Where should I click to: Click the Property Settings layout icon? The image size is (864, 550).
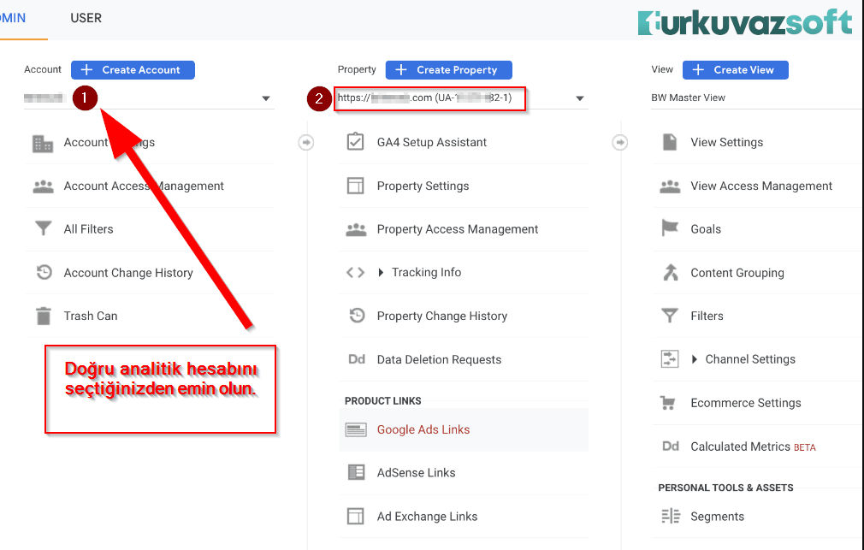coord(355,186)
